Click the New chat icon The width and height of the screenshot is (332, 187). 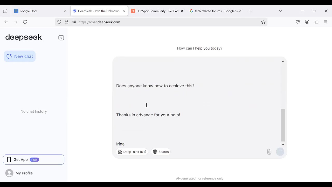(9, 56)
